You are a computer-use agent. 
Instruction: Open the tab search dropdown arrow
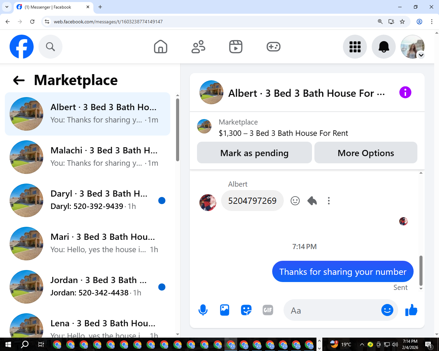[7, 7]
